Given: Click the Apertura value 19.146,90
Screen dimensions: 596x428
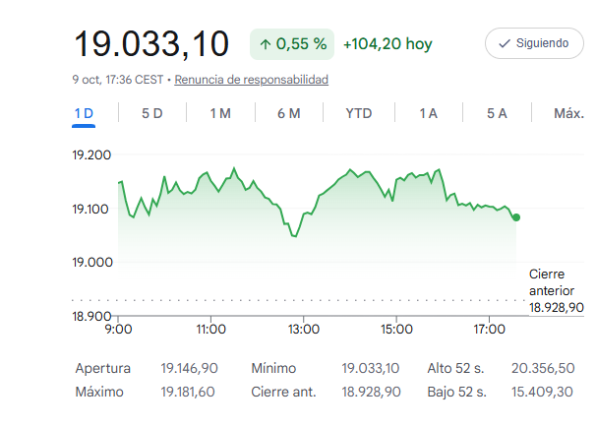Looking at the screenshot, I should (189, 368).
